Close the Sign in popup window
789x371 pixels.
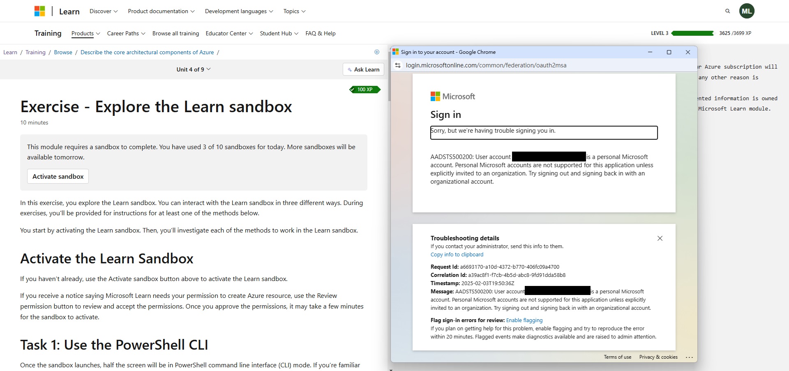click(x=688, y=52)
